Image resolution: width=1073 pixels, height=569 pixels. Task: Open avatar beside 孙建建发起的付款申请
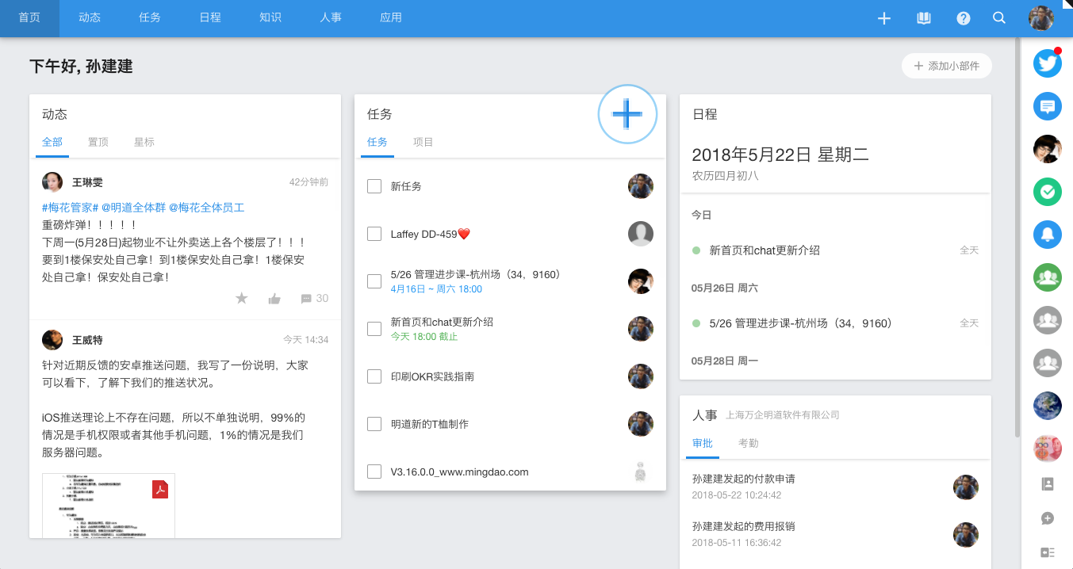coord(966,487)
